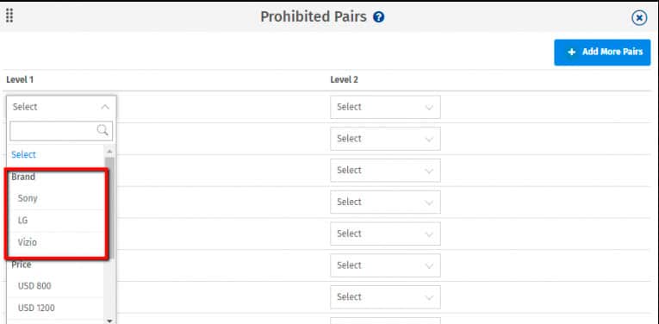Collapse the open Level 1 dropdown chevron
This screenshot has height=324, width=659.
105,107
